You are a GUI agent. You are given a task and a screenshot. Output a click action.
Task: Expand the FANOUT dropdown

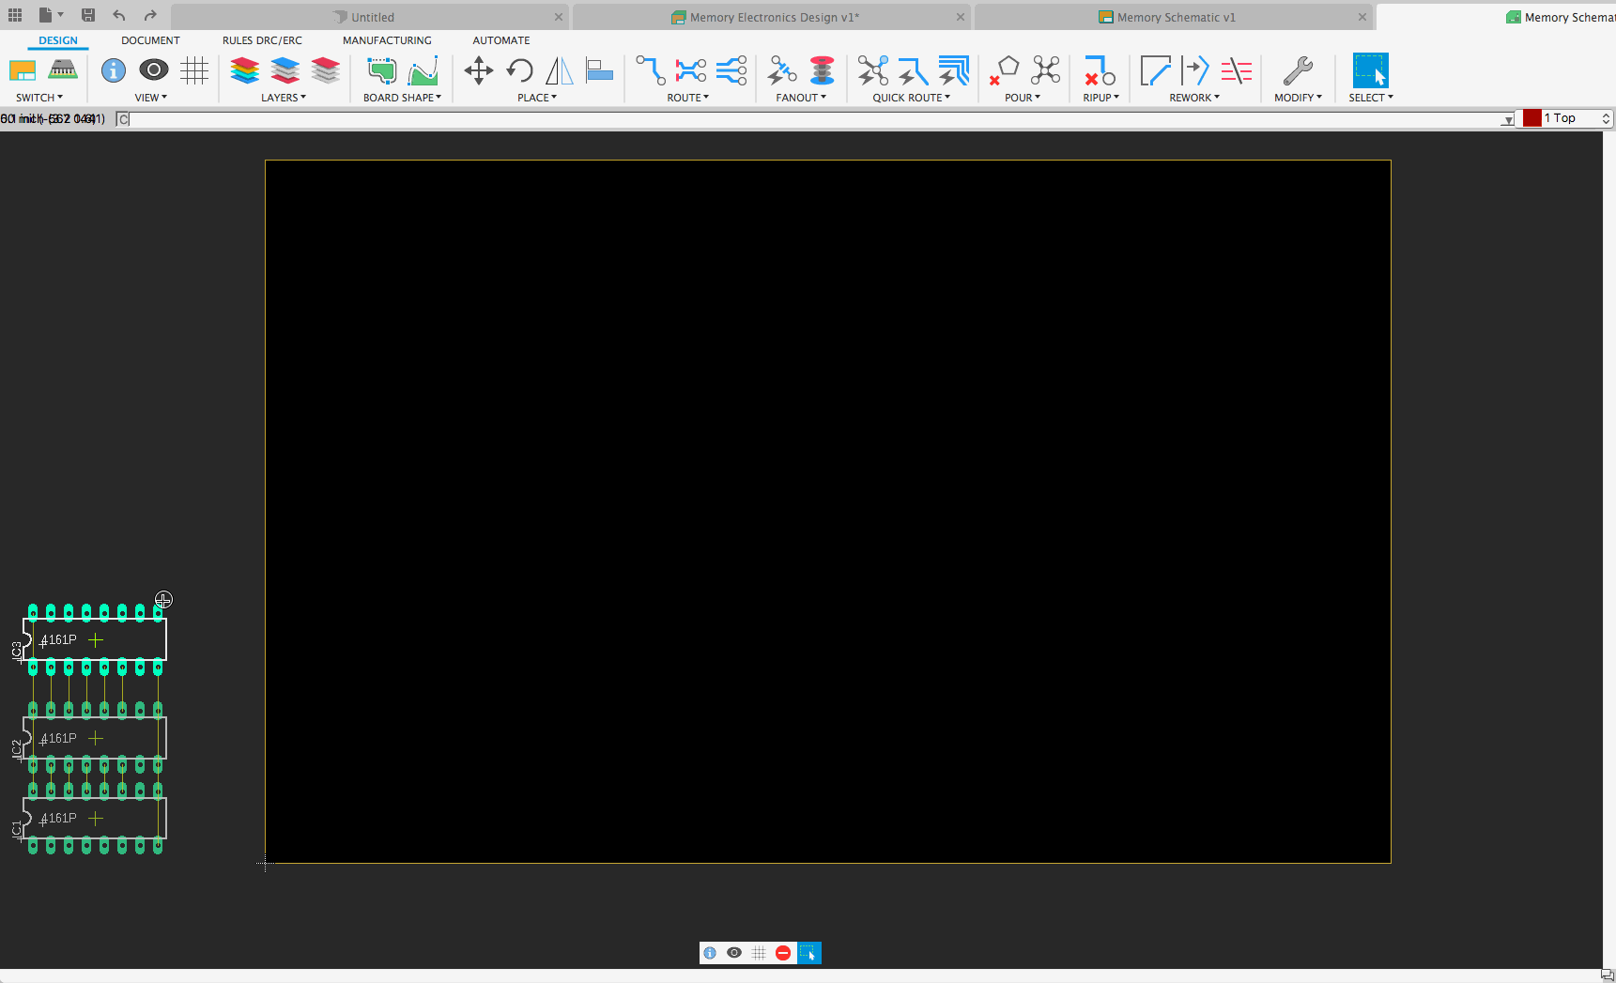(x=801, y=98)
